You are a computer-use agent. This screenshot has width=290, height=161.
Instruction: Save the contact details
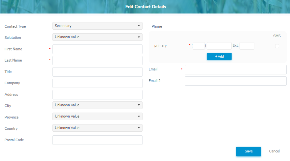tap(248, 151)
